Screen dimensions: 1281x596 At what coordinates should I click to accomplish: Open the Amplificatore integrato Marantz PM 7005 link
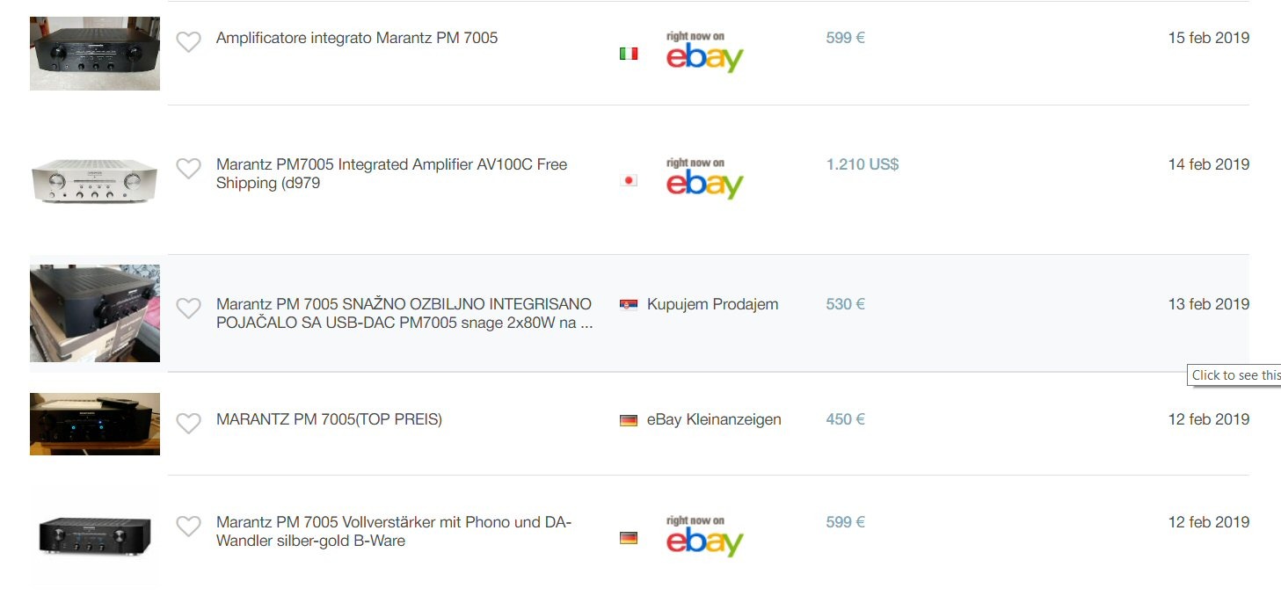click(357, 38)
